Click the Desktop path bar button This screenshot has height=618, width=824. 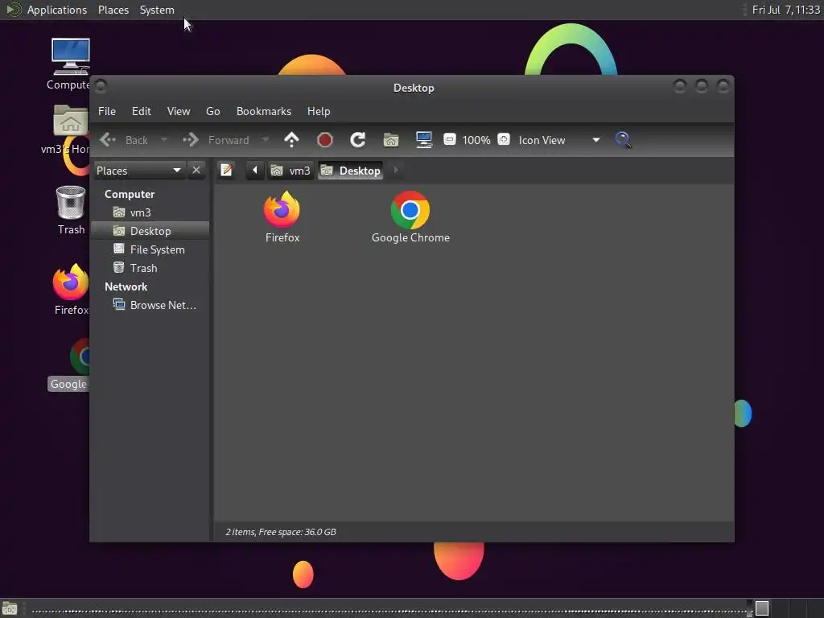tap(351, 171)
